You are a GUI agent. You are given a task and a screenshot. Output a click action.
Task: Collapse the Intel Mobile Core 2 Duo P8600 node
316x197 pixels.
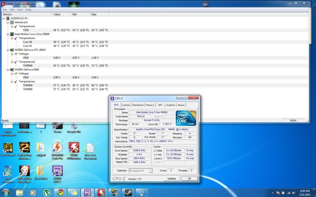pyautogui.click(x=8, y=34)
